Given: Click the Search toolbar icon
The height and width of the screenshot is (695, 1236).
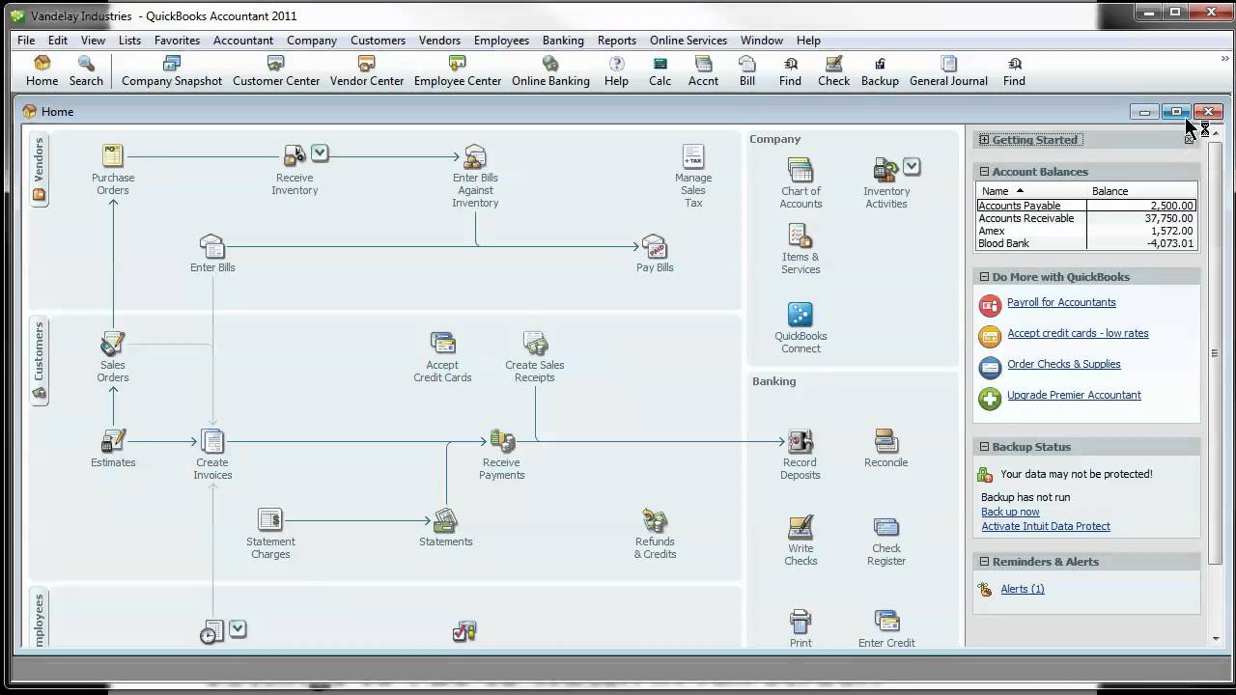Looking at the screenshot, I should coord(86,71).
